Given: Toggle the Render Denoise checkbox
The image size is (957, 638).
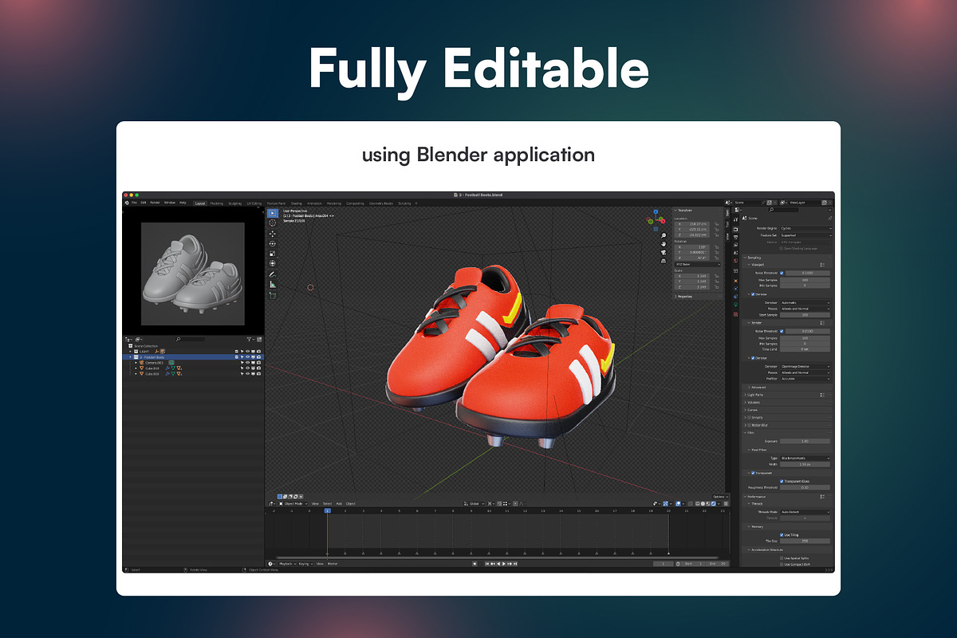Looking at the screenshot, I should (753, 358).
